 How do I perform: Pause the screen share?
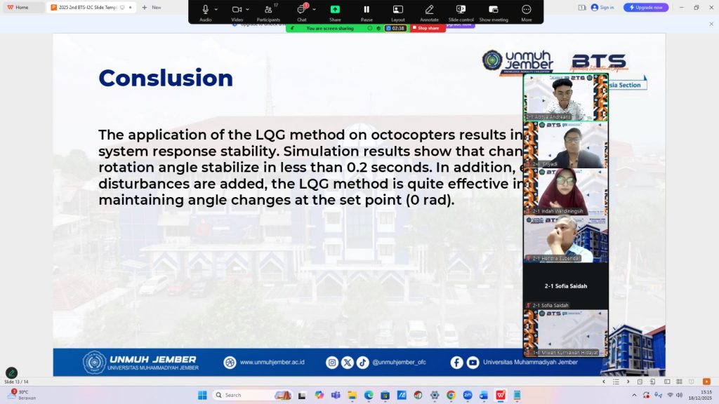(367, 10)
